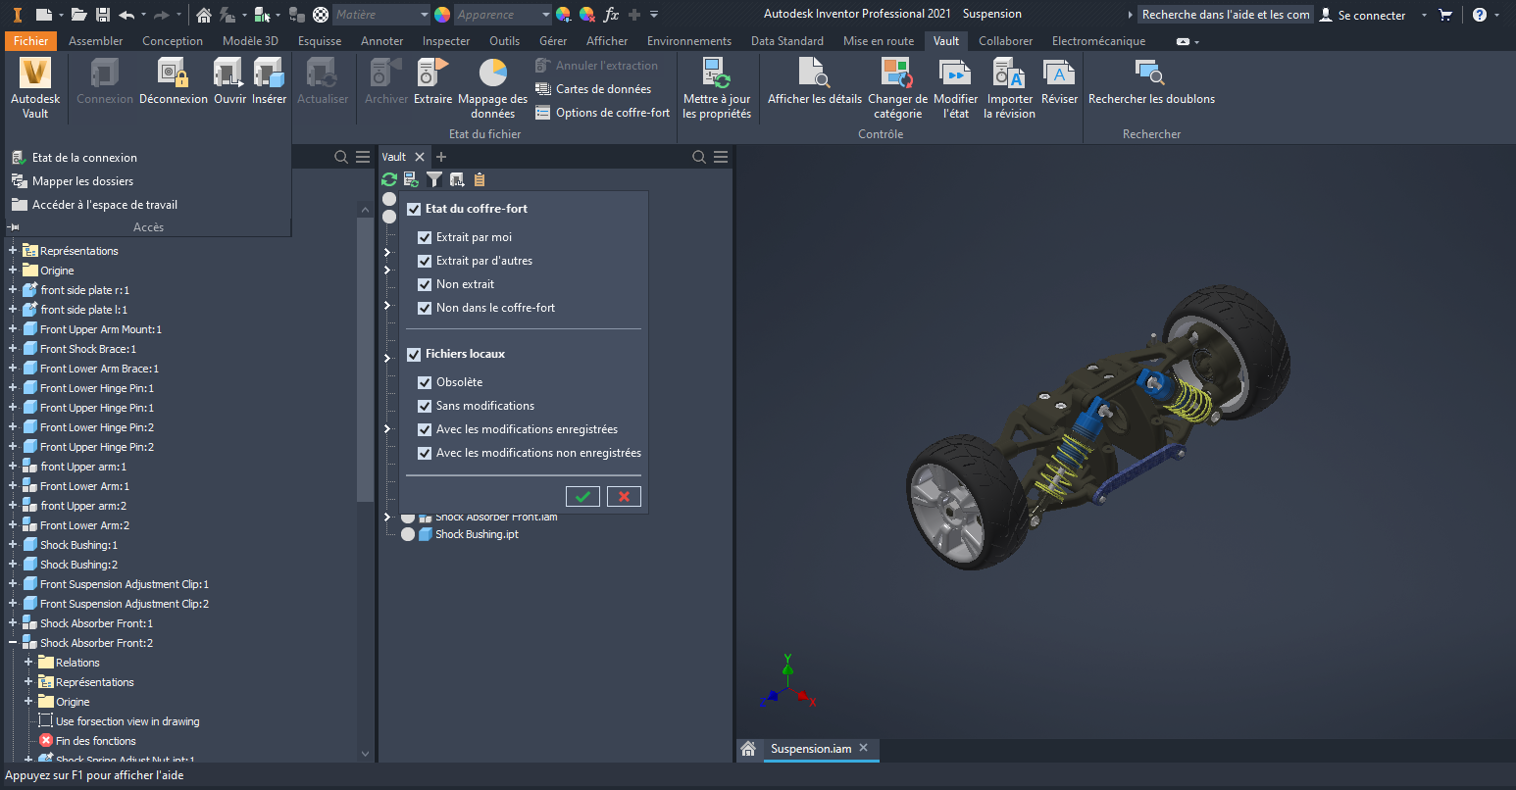Toggle Avec les modifications non enregistrées
The width and height of the screenshot is (1516, 790).
(x=425, y=453)
